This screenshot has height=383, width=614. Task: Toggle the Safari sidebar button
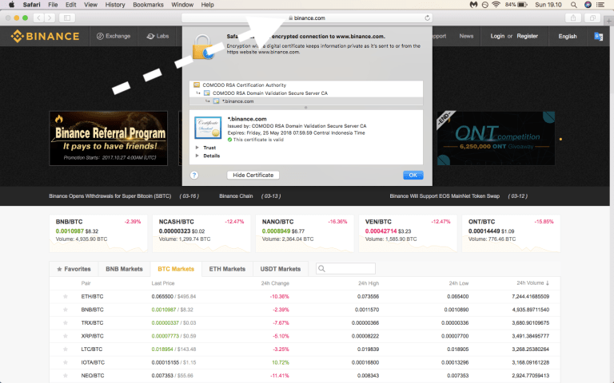coord(67,18)
